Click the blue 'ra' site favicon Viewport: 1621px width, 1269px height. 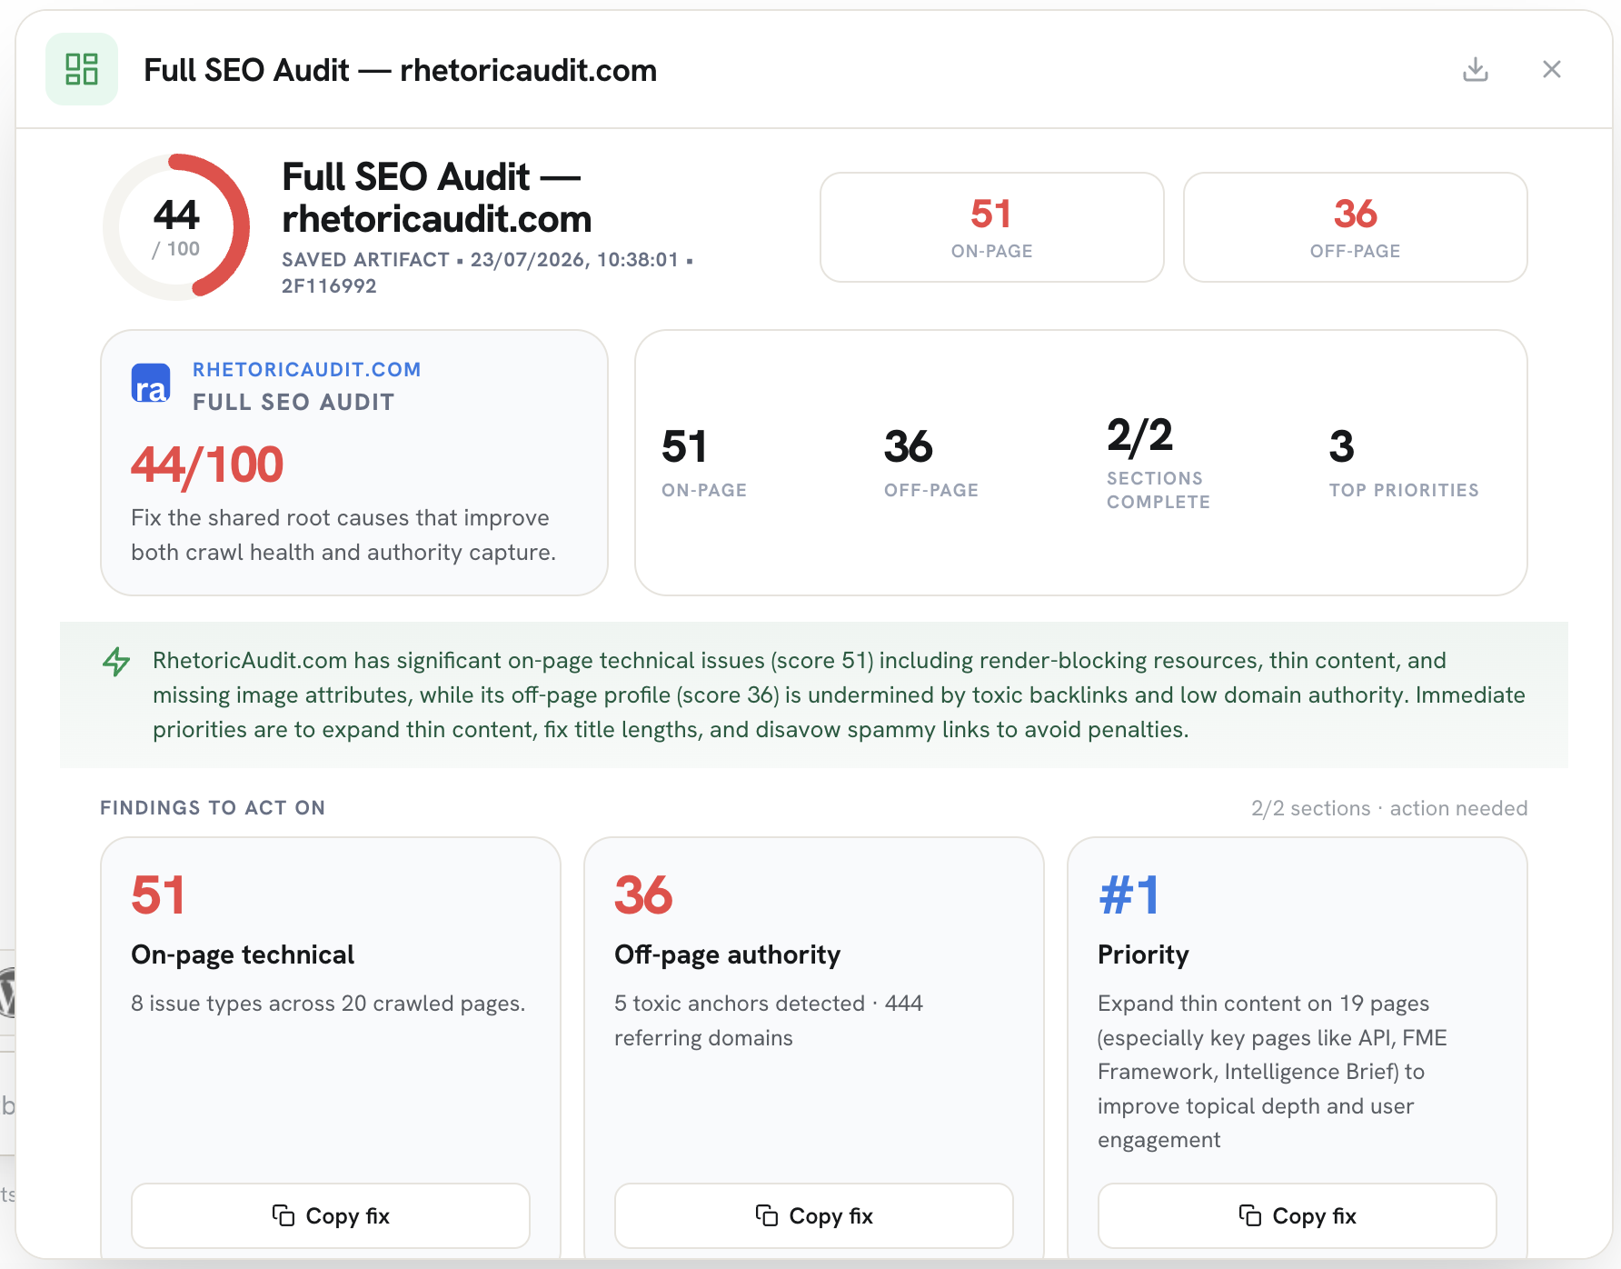[x=151, y=384]
